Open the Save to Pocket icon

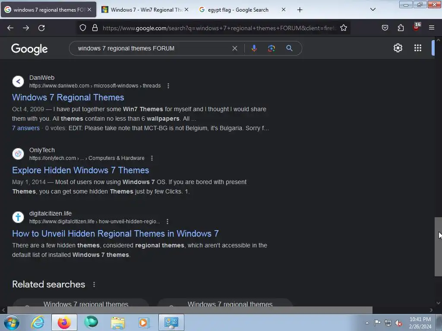pos(385,28)
